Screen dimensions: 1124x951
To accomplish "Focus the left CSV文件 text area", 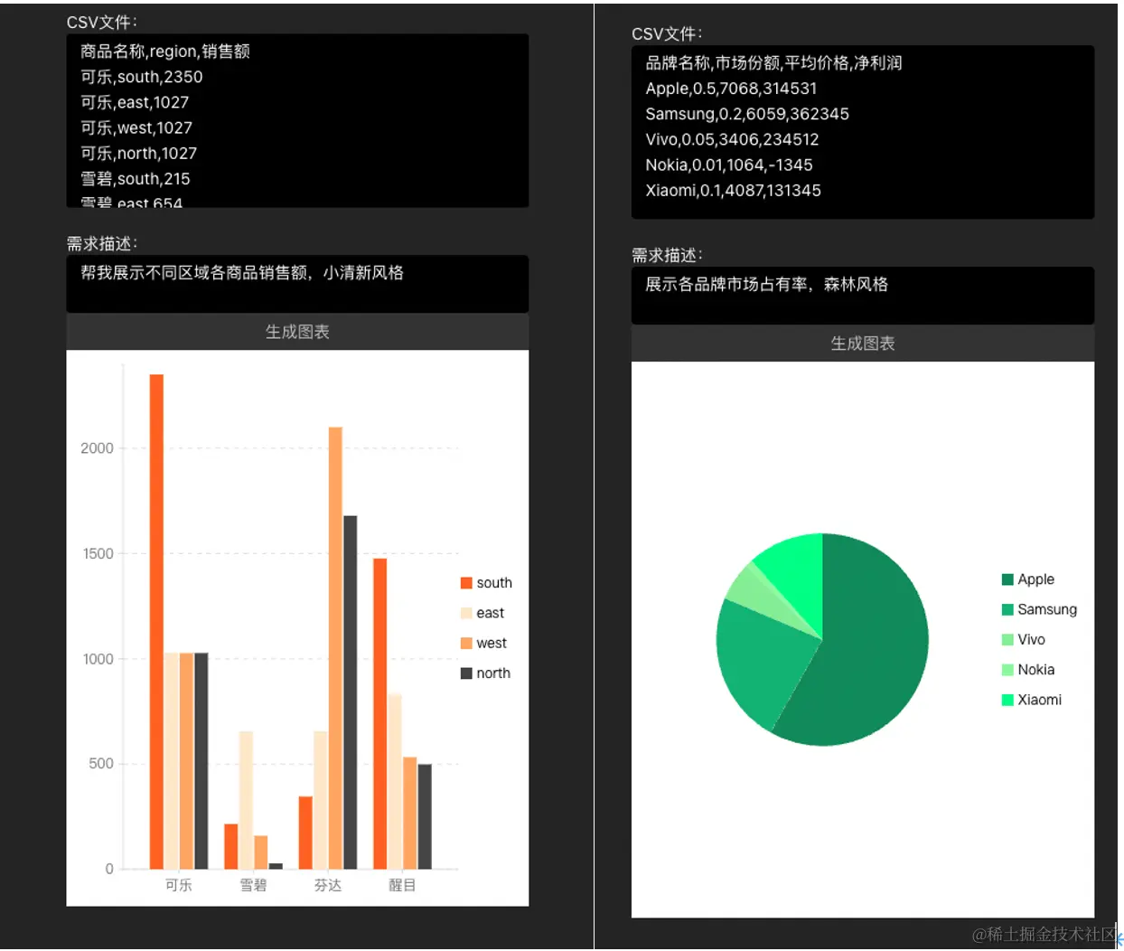I will (297, 121).
